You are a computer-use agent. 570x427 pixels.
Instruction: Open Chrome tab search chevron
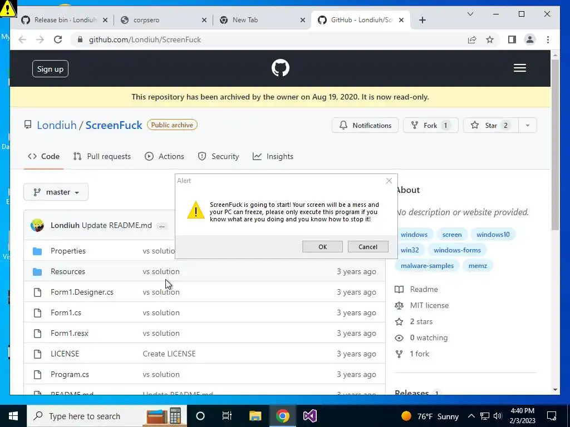pyautogui.click(x=470, y=14)
